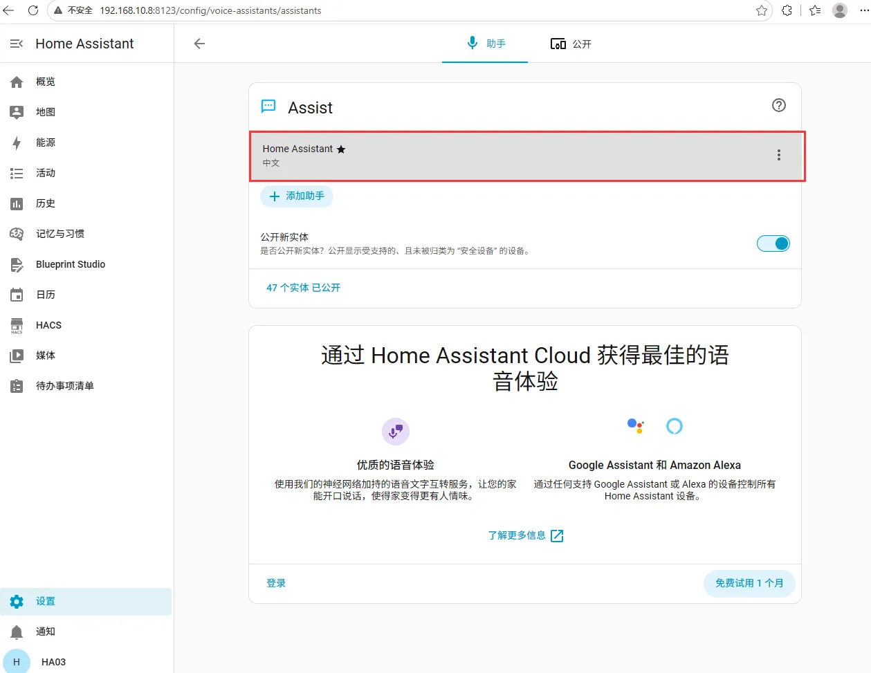The height and width of the screenshot is (673, 871).
Task: Open the HA03 user profile
Action: [86, 662]
